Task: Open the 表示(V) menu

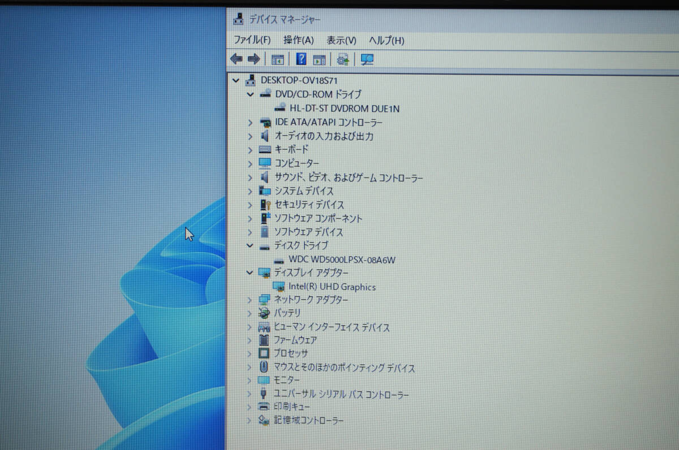Action: 341,41
